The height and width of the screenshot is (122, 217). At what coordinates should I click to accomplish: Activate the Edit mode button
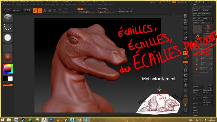click(35, 10)
